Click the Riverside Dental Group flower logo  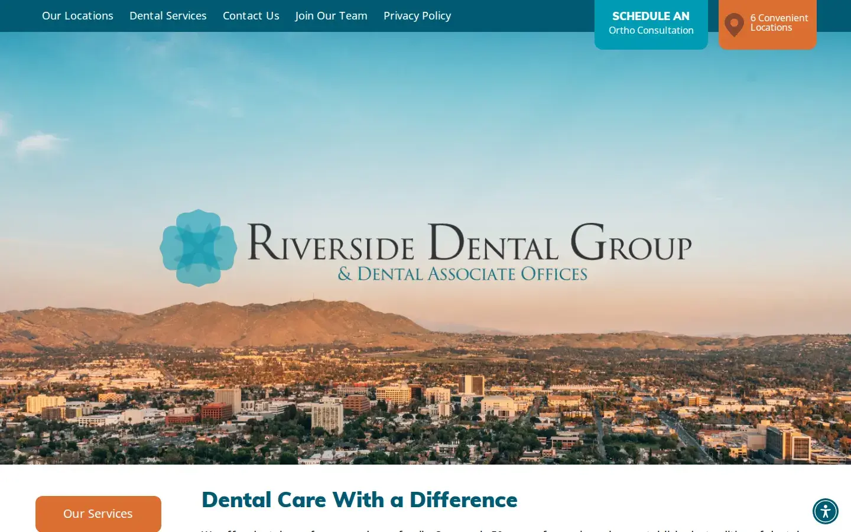pyautogui.click(x=199, y=248)
